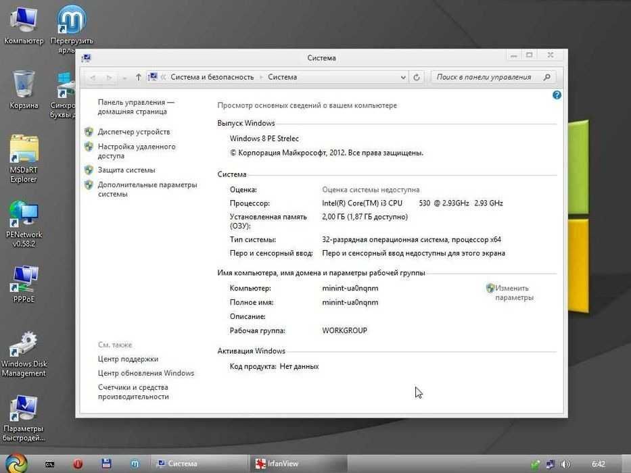Click the blue M taskbar icon
631x473 pixels.
[x=135, y=464]
